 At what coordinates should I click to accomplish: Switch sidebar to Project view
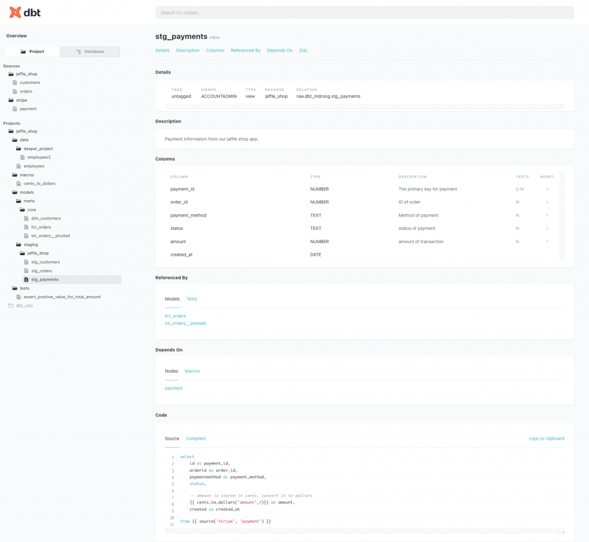[x=32, y=52]
